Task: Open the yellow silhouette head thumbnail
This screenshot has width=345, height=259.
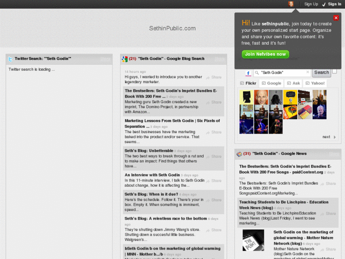Action: 246,97
